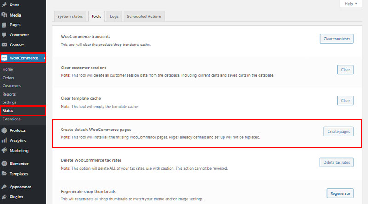Click the Posts pin icon
The width and height of the screenshot is (368, 204).
pos(4,5)
